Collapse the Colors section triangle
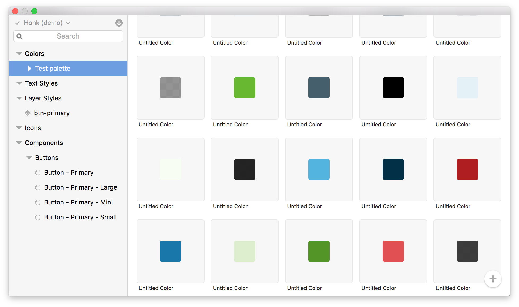Image resolution: width=519 pixels, height=307 pixels. (19, 54)
